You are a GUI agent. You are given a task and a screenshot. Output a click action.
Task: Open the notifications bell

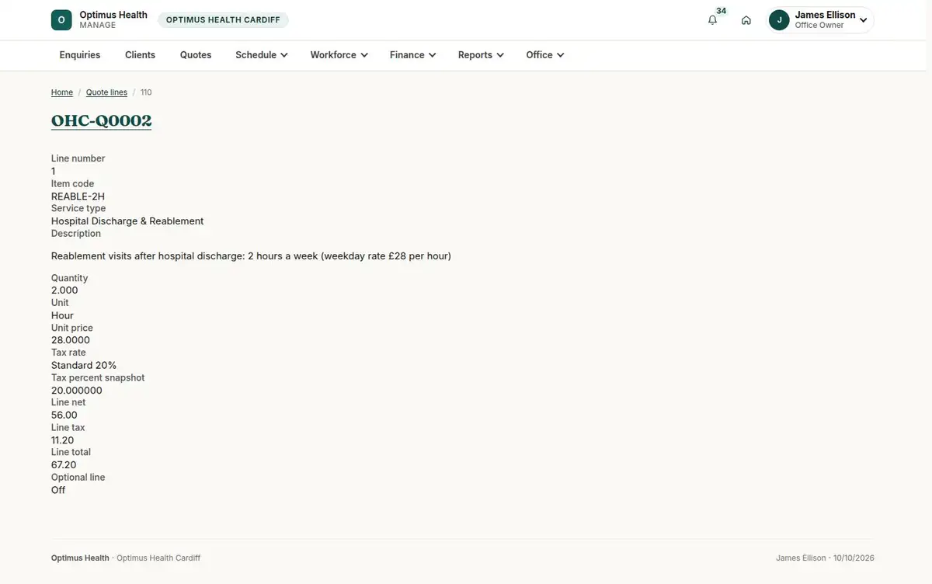pyautogui.click(x=712, y=20)
